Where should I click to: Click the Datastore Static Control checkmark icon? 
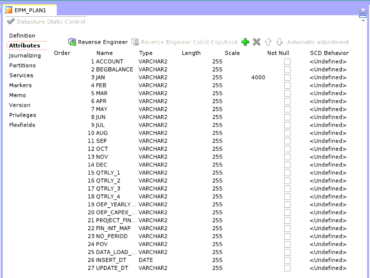pyautogui.click(x=11, y=22)
